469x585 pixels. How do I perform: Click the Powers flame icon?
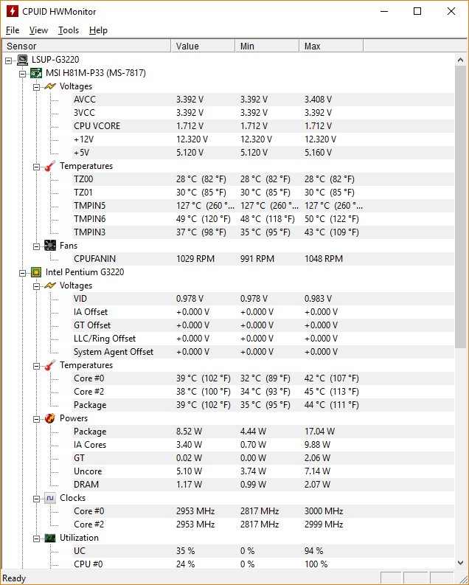[49, 418]
